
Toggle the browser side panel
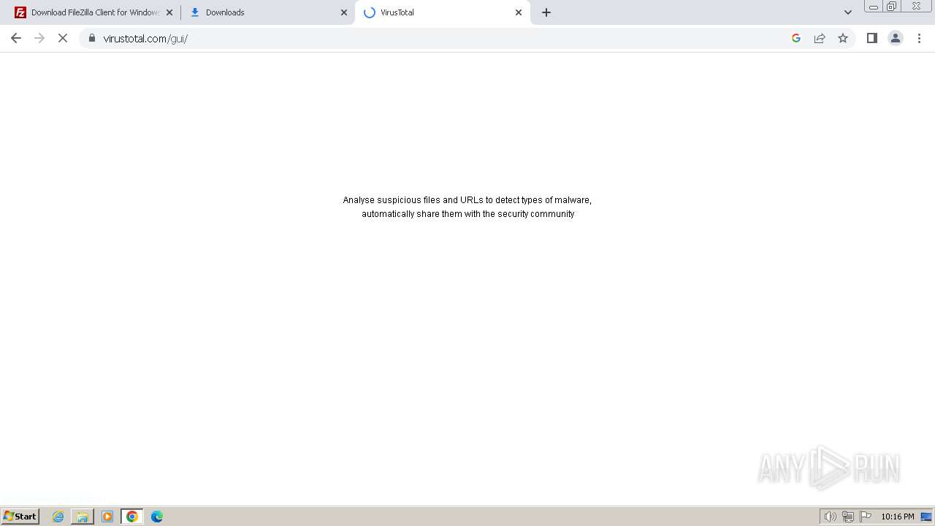click(872, 38)
